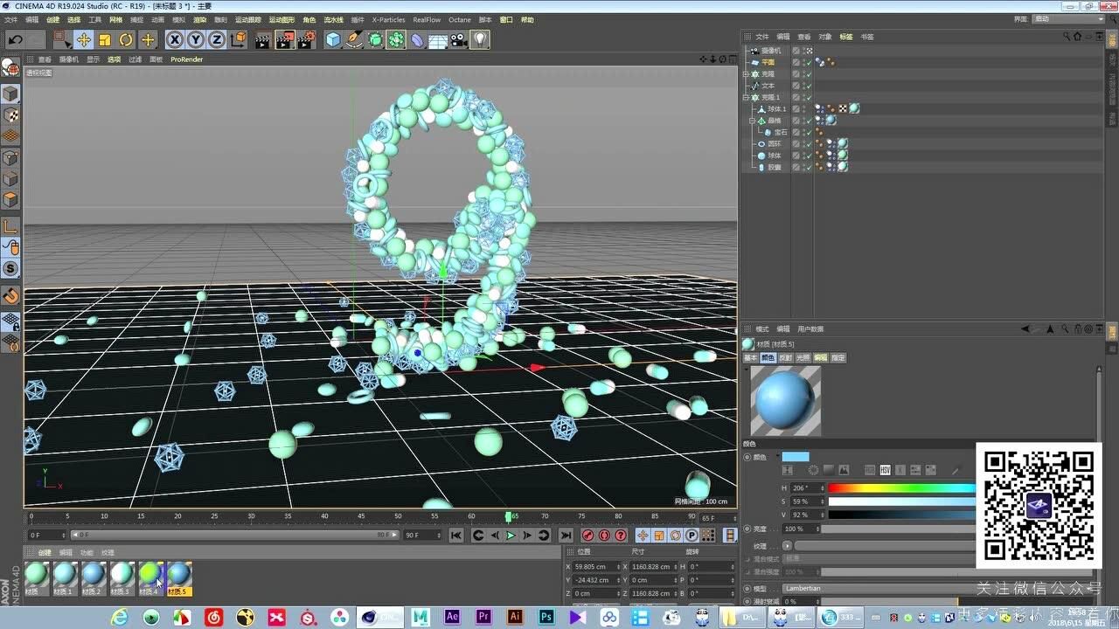Viewport: 1119px width, 629px height.
Task: Open the Cube primitive object tool
Action: click(x=332, y=39)
